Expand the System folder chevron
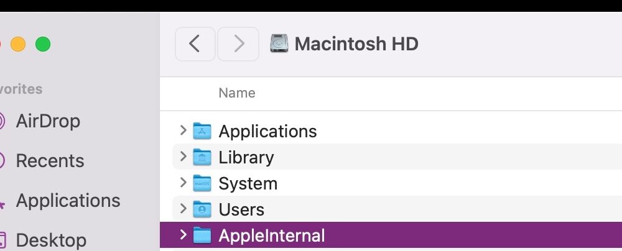The width and height of the screenshot is (622, 251). click(x=183, y=183)
